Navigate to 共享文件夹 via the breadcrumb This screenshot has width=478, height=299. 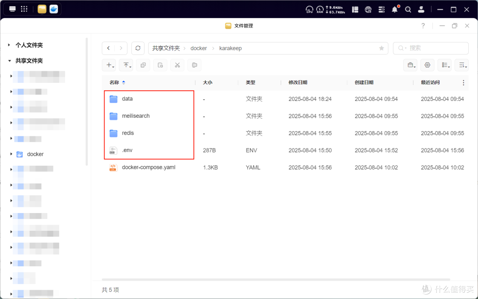pos(165,48)
